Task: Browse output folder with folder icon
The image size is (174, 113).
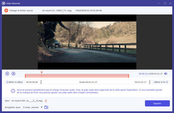Action: 46,107
